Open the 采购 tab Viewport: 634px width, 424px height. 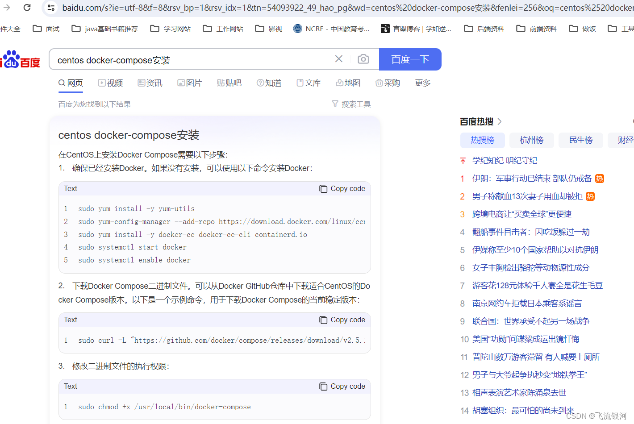[x=388, y=83]
